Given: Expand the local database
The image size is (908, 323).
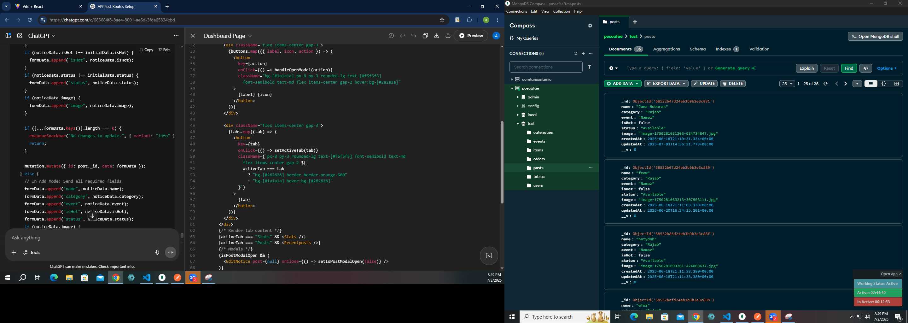Looking at the screenshot, I should click(x=517, y=115).
